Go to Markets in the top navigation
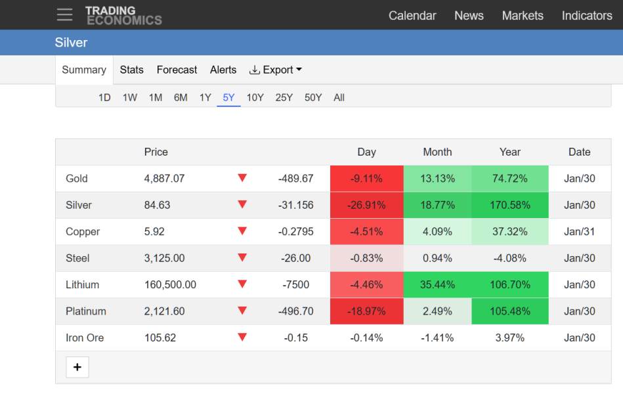623x394 pixels. [x=523, y=16]
